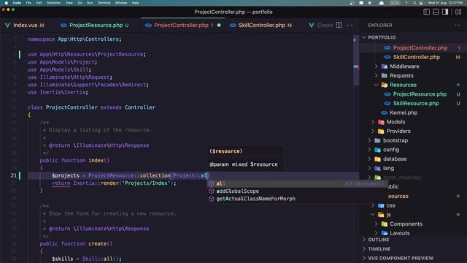Screen dimensions: 467x263
Task: Open the Terminal menu
Action: [104, 3]
